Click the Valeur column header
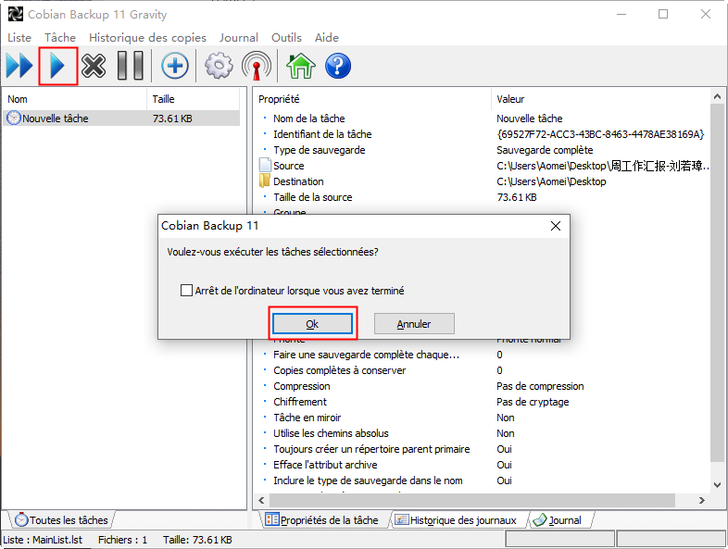Image resolution: width=728 pixels, height=549 pixels. (x=601, y=99)
